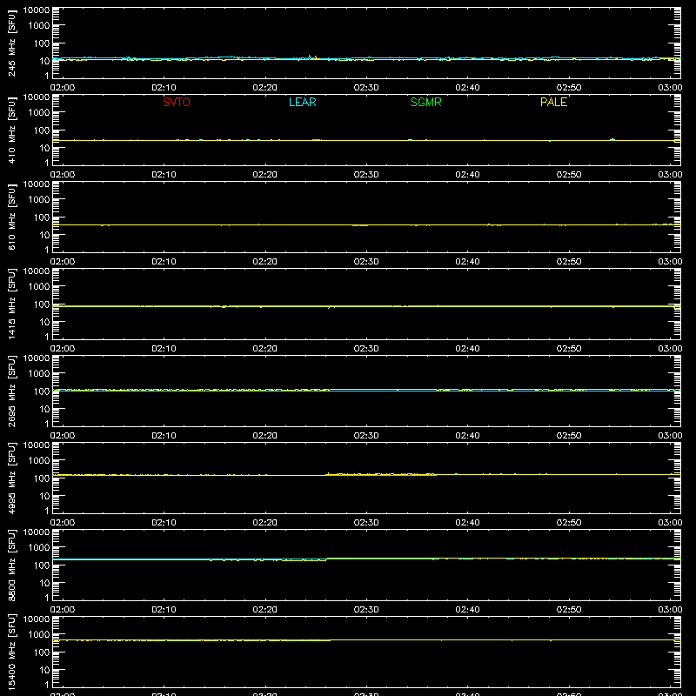Select the 8800 MHz [SFU] axis title
Screen dimensions: 696x696
[12, 565]
